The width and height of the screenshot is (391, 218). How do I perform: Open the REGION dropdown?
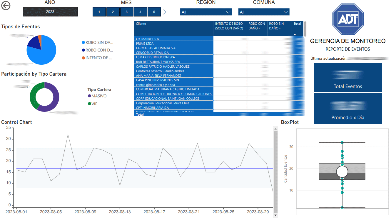pyautogui.click(x=206, y=12)
